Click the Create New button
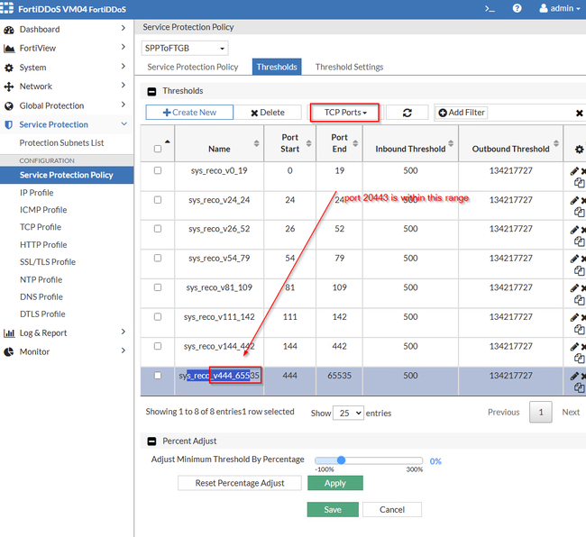The width and height of the screenshot is (586, 537). click(x=189, y=113)
